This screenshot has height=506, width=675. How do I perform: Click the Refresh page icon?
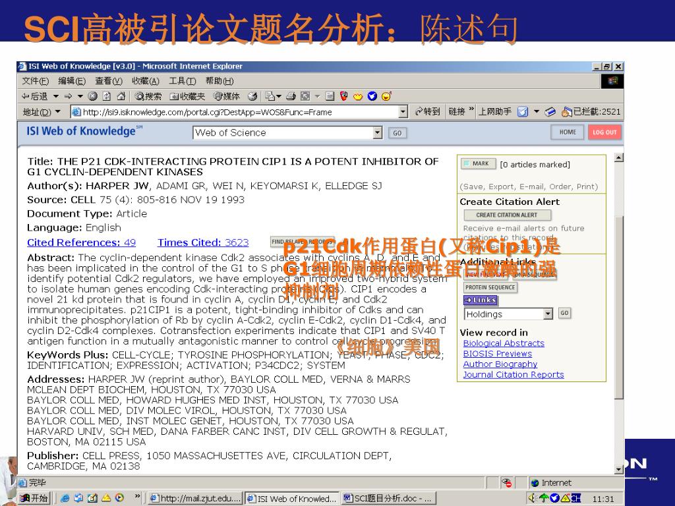(107, 96)
